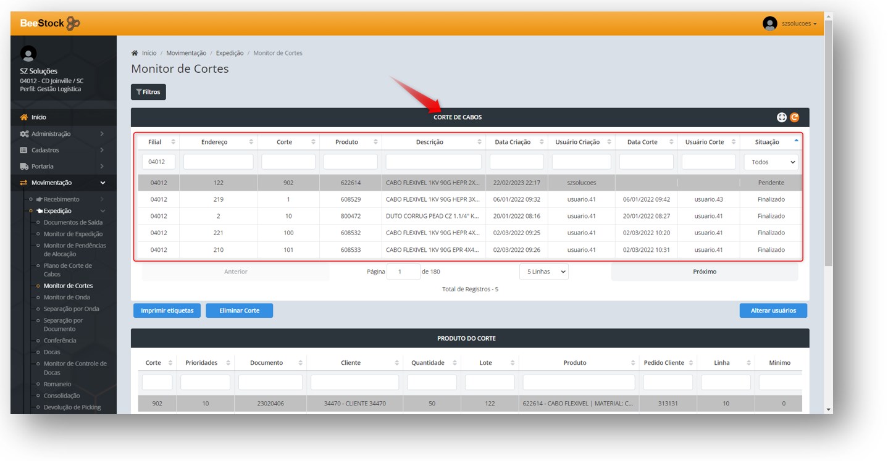The height and width of the screenshot is (461, 888).
Task: Click the home icon in breadcrumb
Action: (x=135, y=53)
